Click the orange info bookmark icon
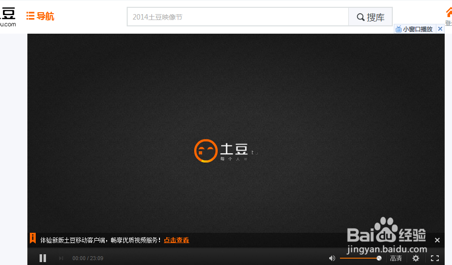 coord(33,238)
